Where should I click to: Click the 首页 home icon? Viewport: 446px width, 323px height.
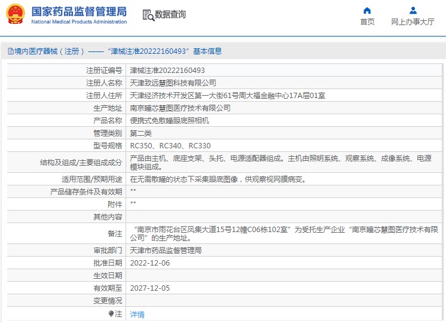tap(367, 11)
